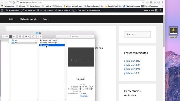Open the Search Console bookmark
This screenshot has height=101, width=180.
94,6
